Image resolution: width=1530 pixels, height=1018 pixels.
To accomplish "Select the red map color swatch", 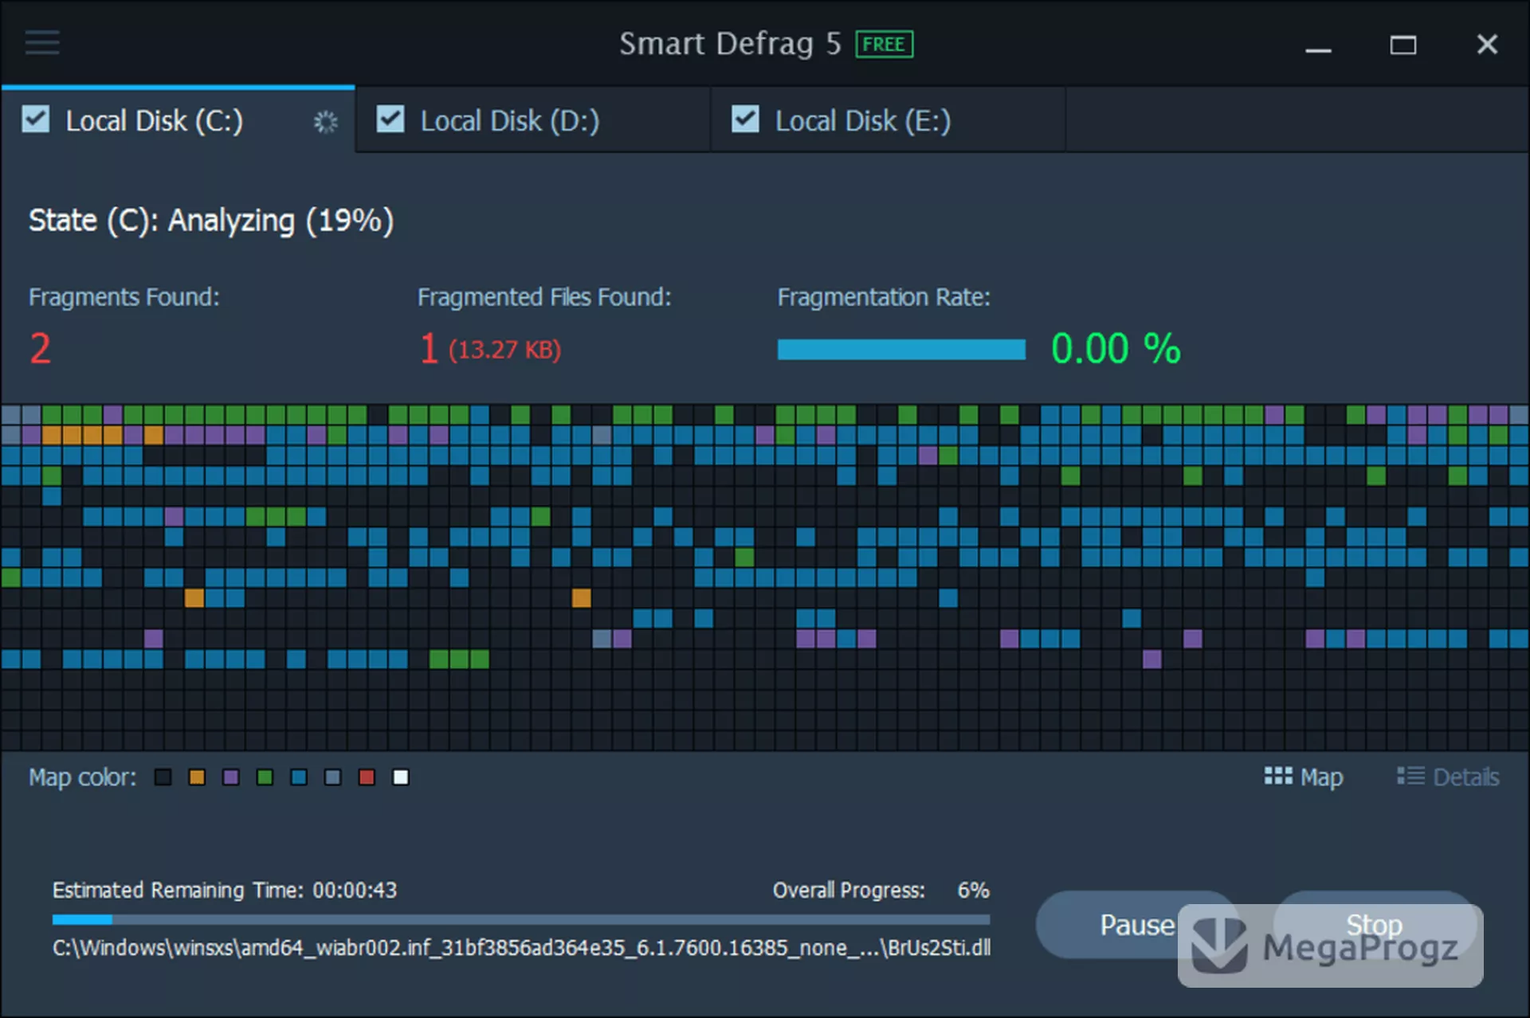I will click(x=367, y=777).
